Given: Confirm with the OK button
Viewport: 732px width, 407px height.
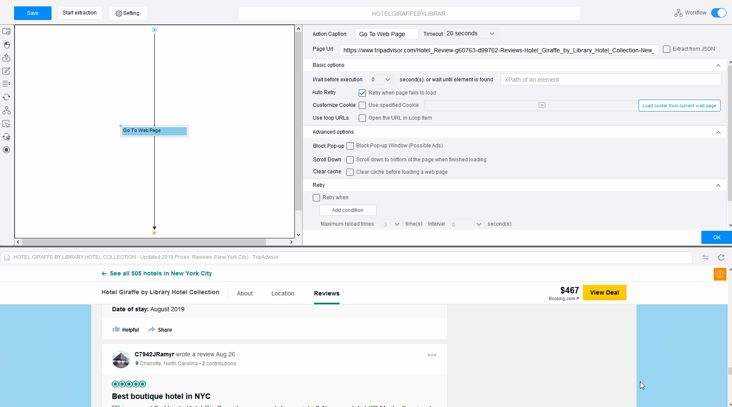Looking at the screenshot, I should 717,238.
